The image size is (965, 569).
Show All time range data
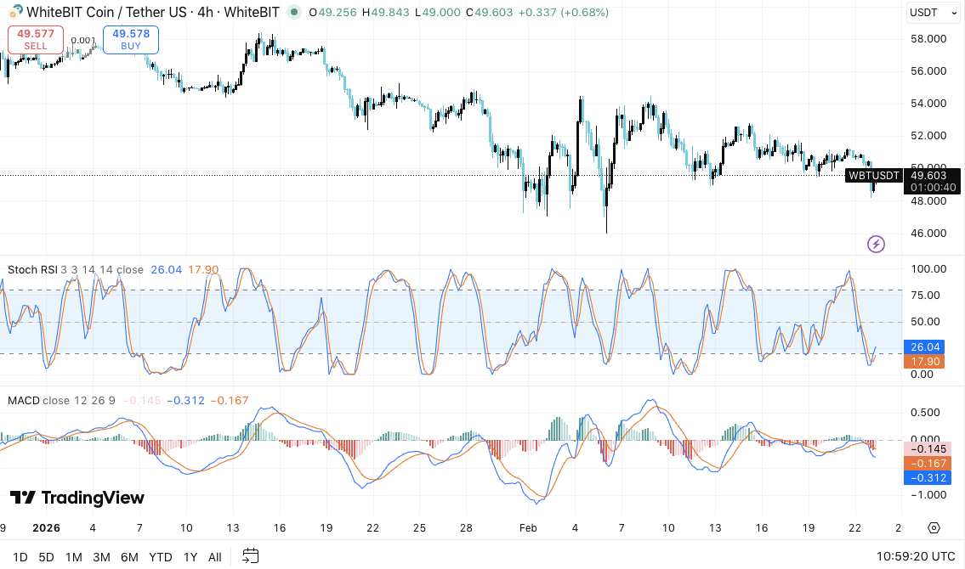click(x=215, y=557)
